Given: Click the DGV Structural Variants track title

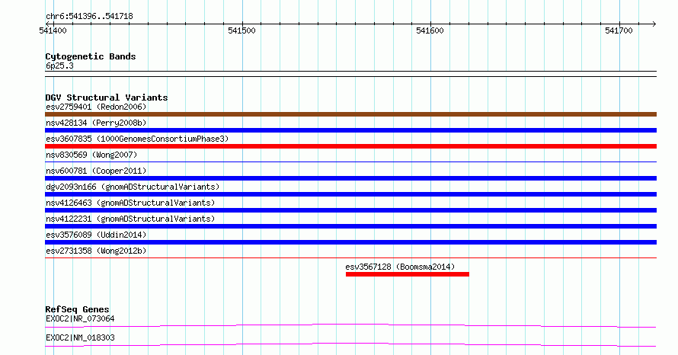Looking at the screenshot, I should coord(107,98).
